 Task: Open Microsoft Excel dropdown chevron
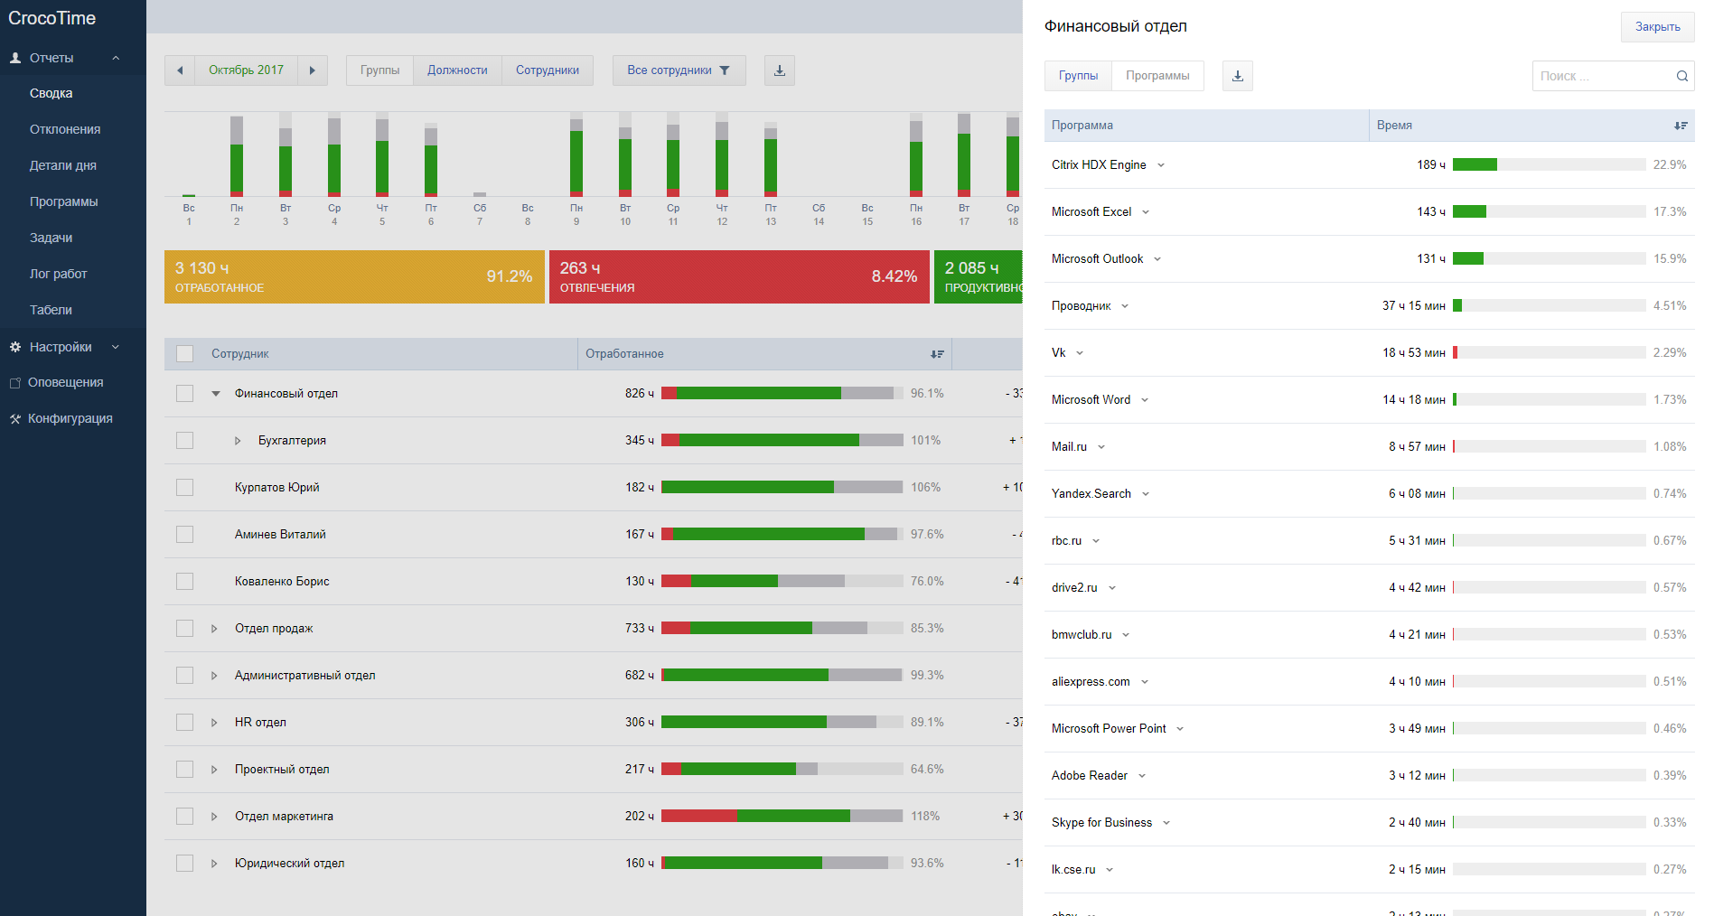click(1146, 212)
